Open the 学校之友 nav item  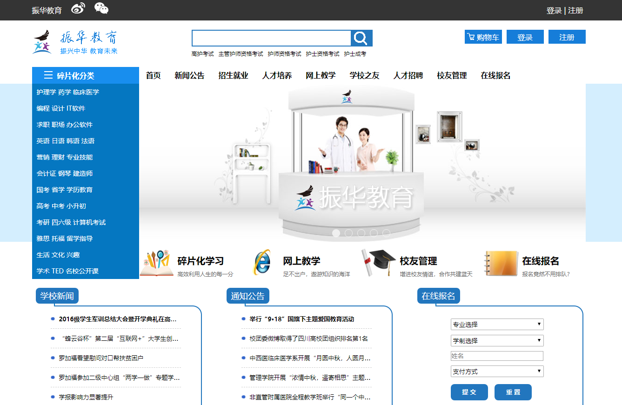tap(364, 75)
